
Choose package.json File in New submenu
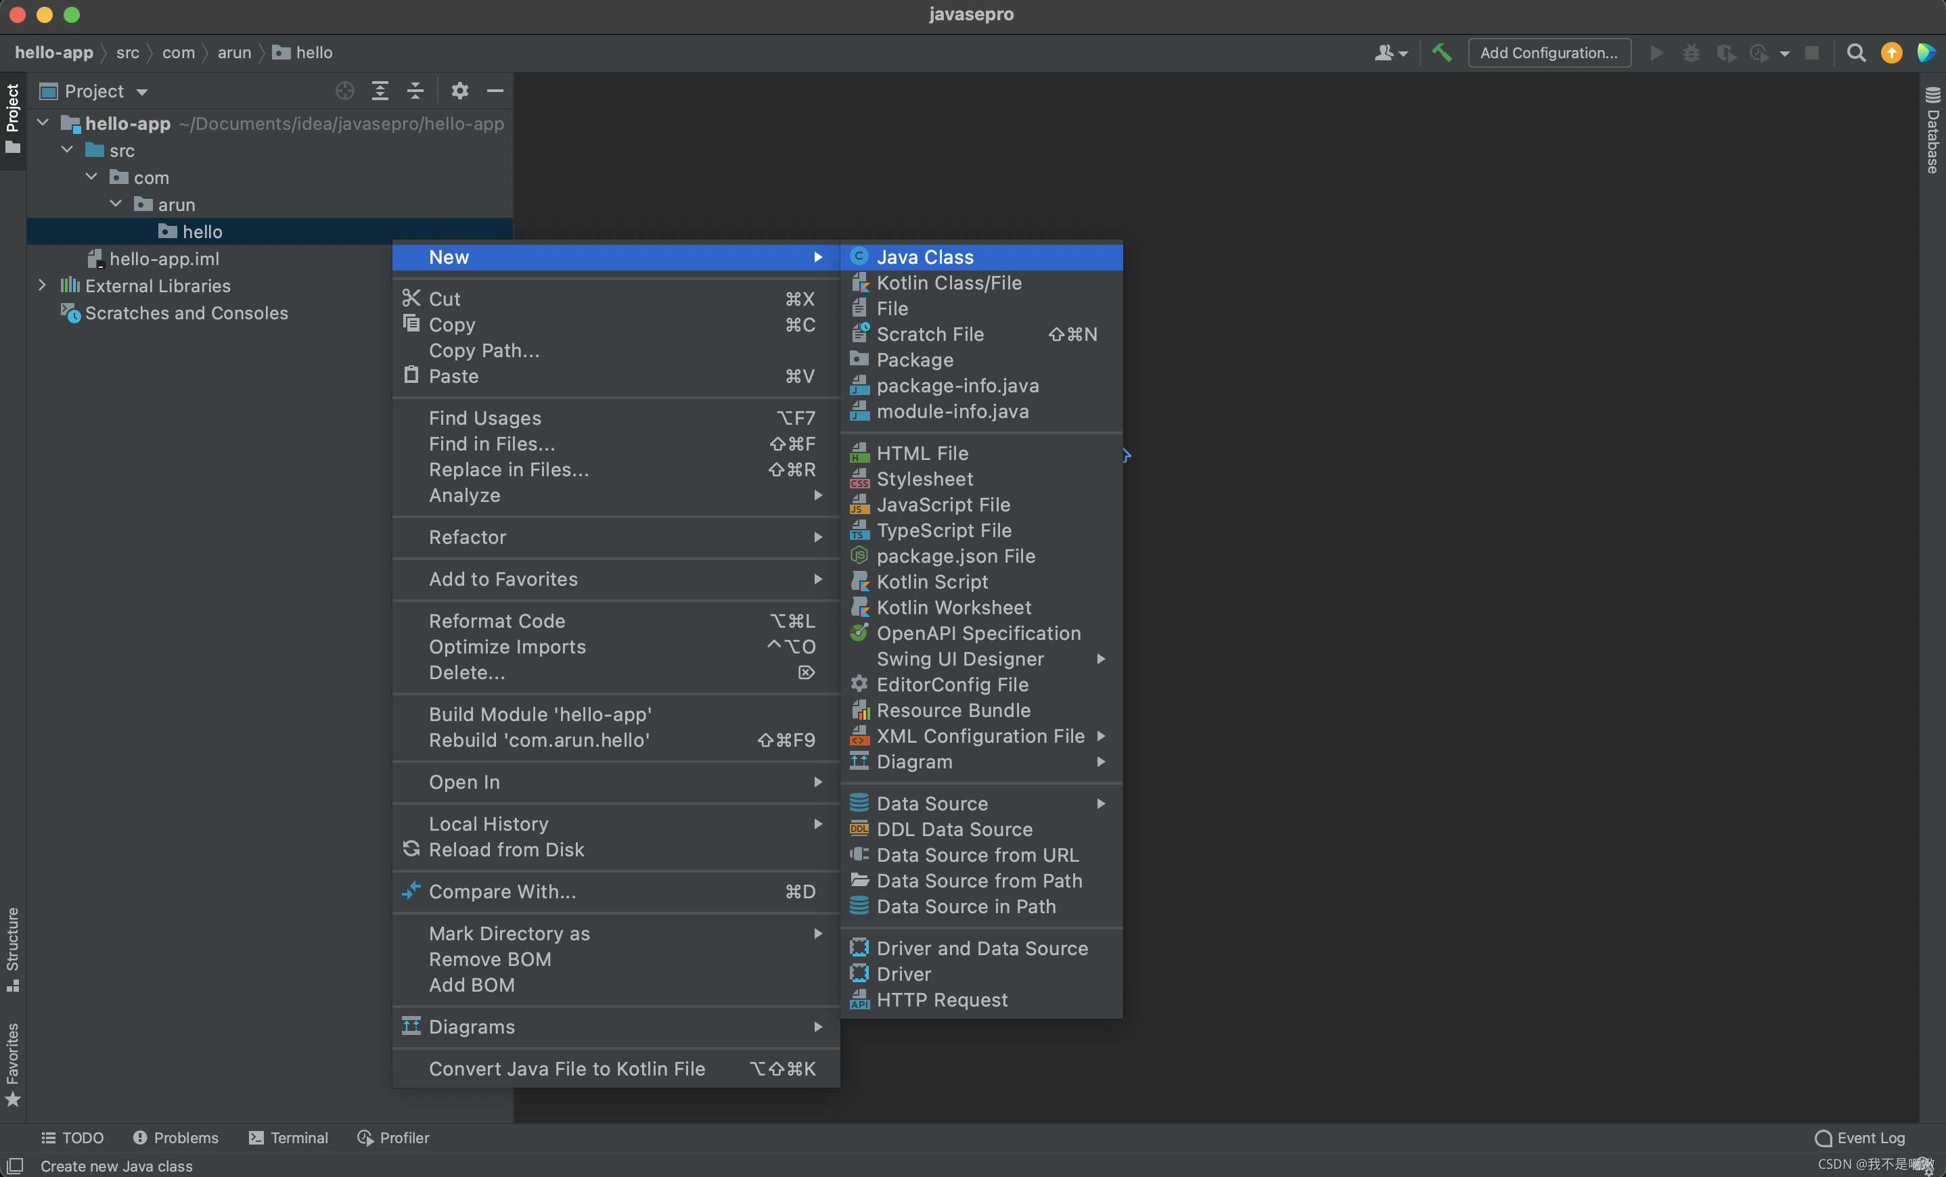pos(981,556)
